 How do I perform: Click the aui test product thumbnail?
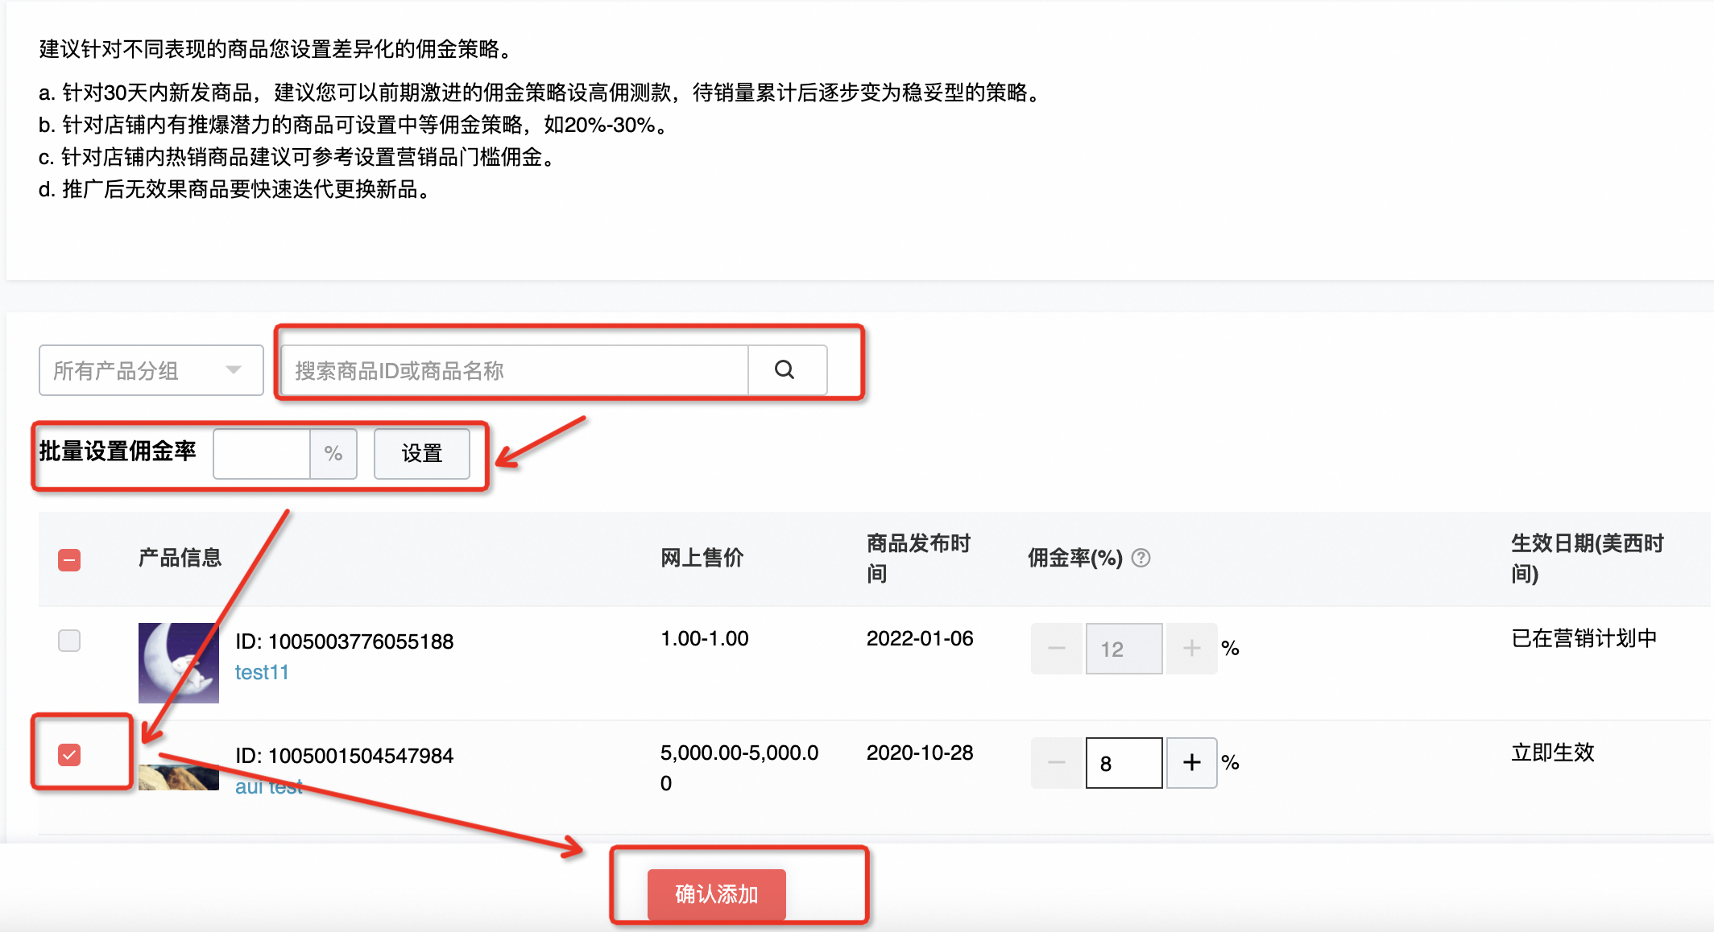coord(178,777)
